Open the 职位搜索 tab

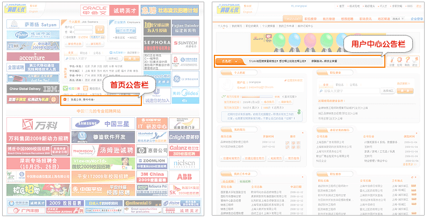pos(311,19)
